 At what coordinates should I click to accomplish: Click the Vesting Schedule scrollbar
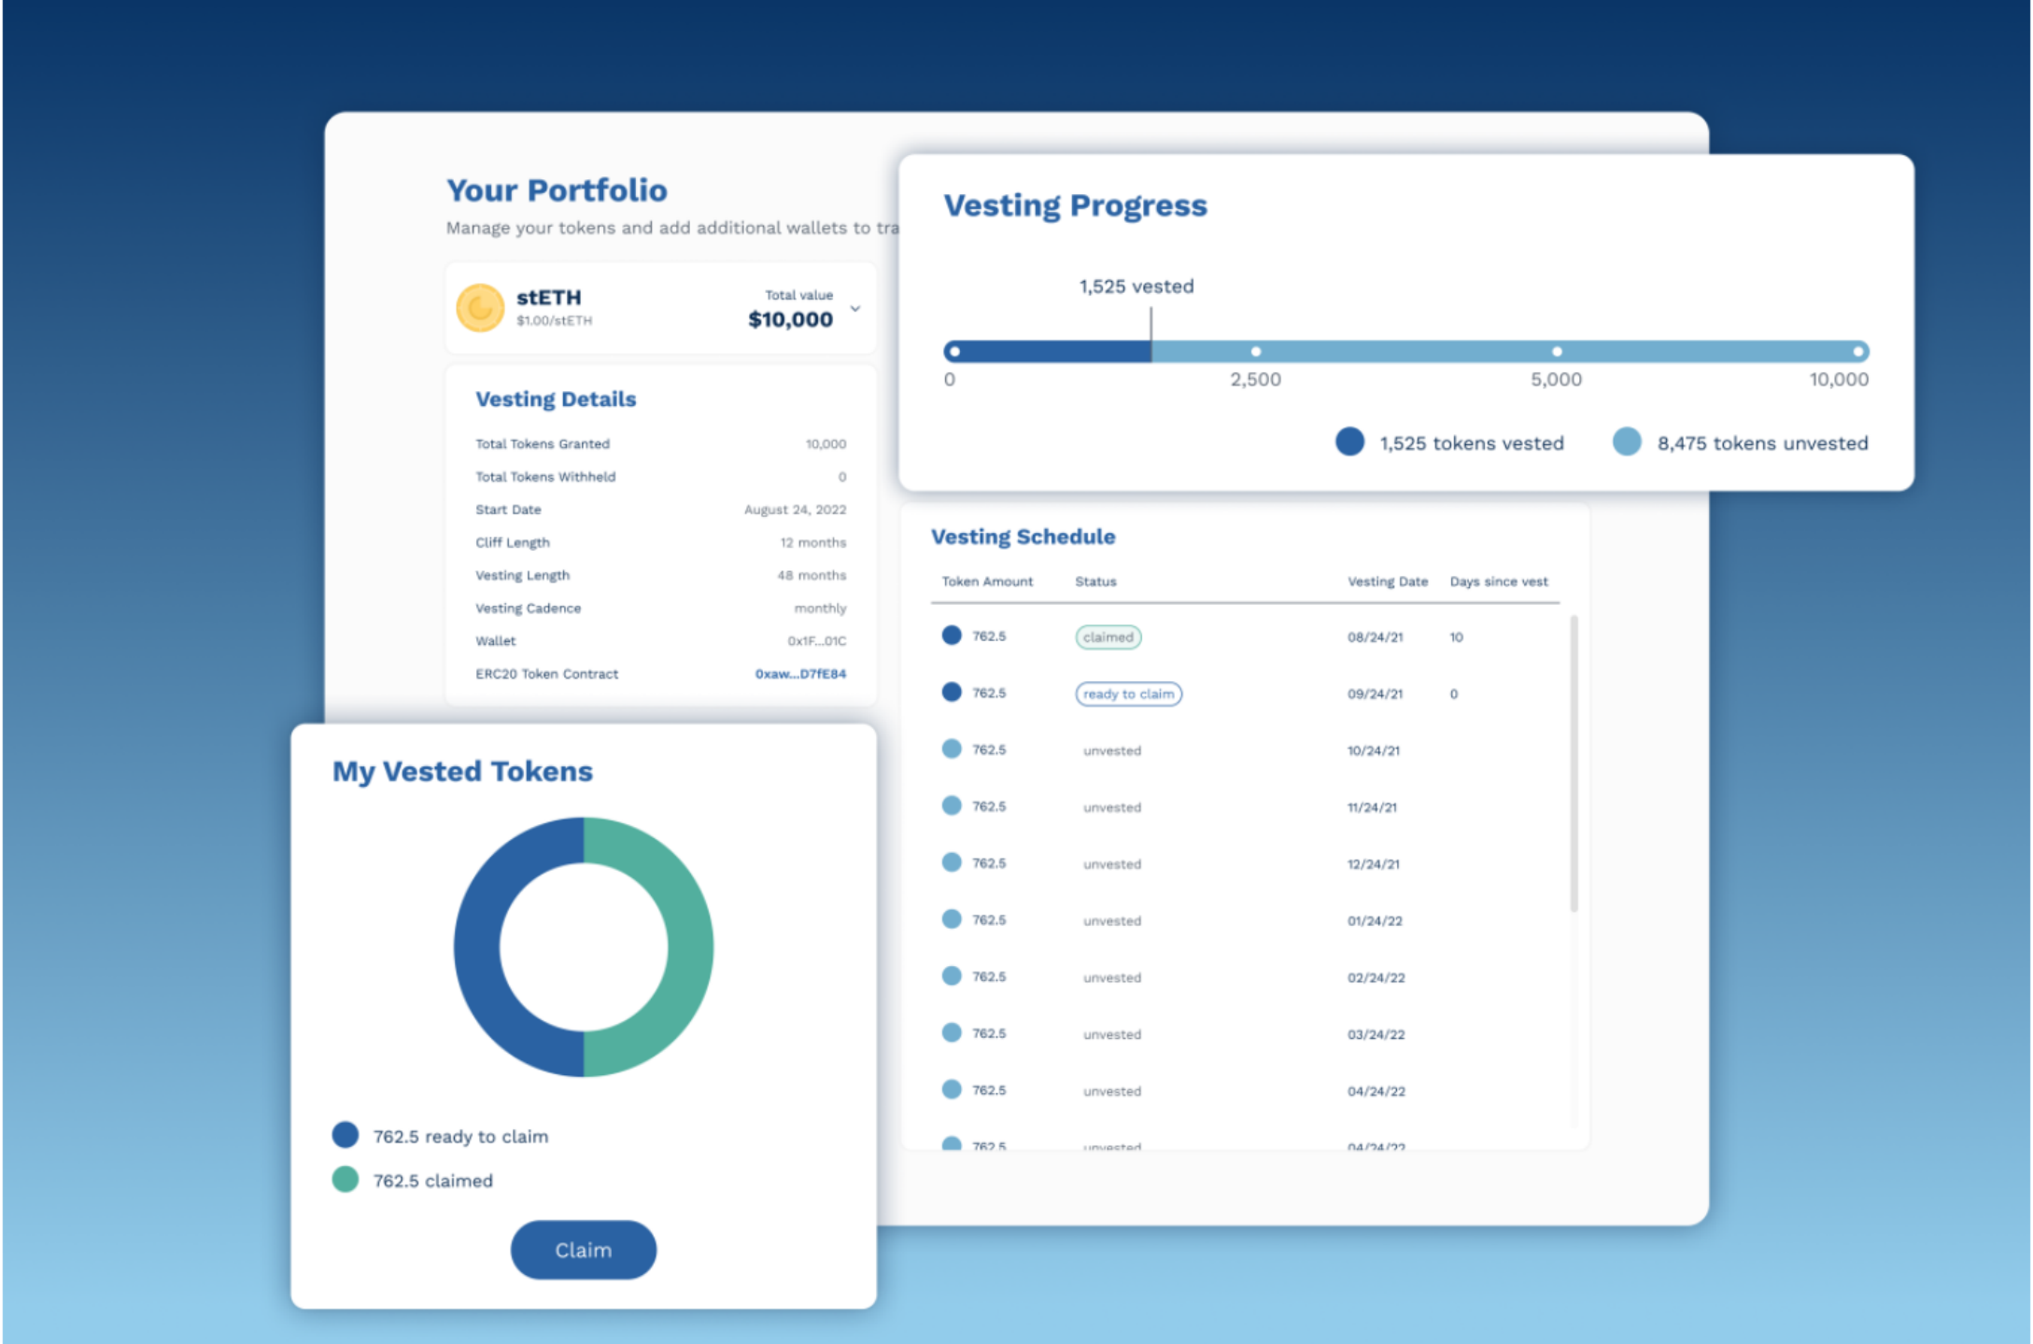point(1574,763)
